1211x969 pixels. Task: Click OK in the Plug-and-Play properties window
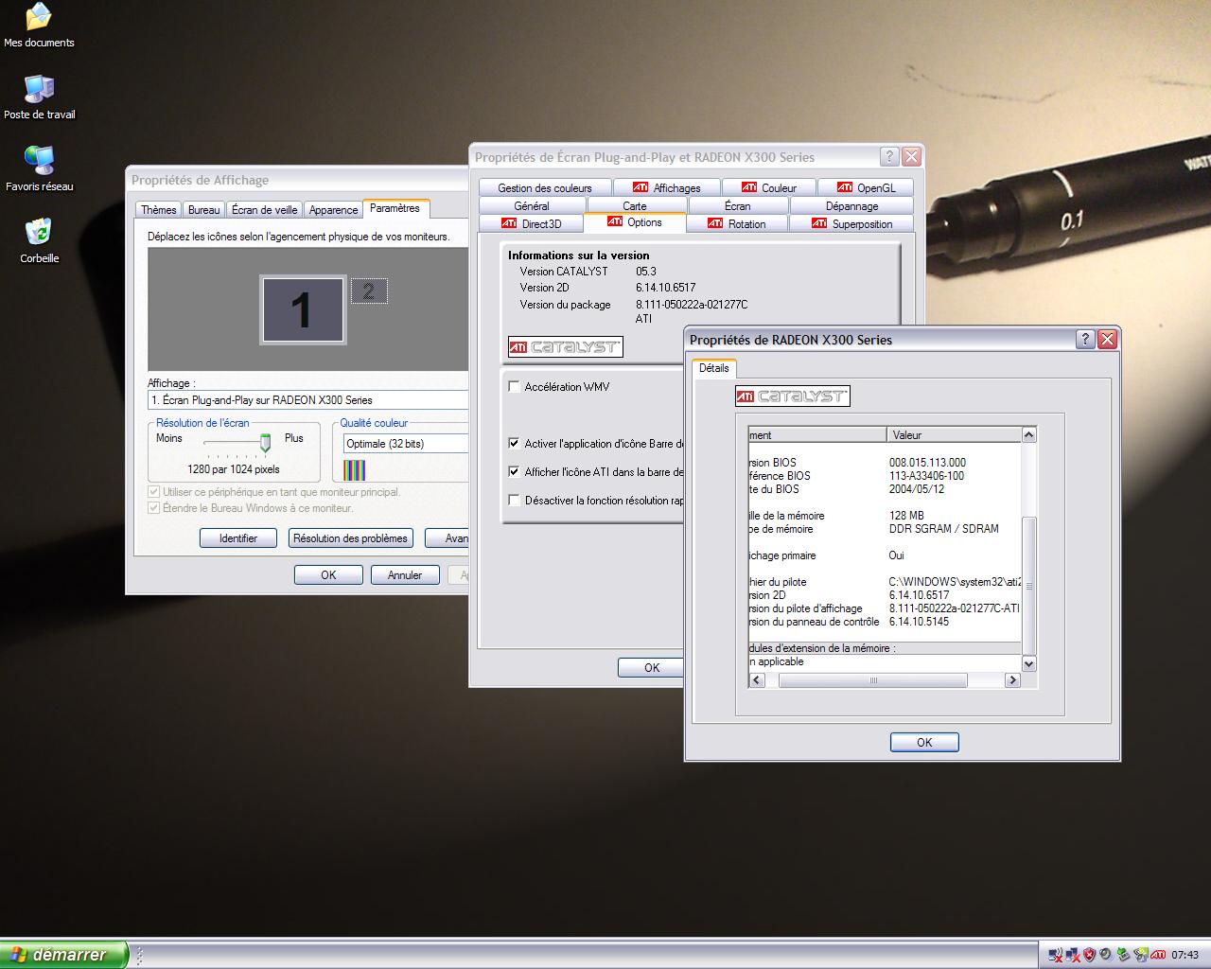[652, 667]
